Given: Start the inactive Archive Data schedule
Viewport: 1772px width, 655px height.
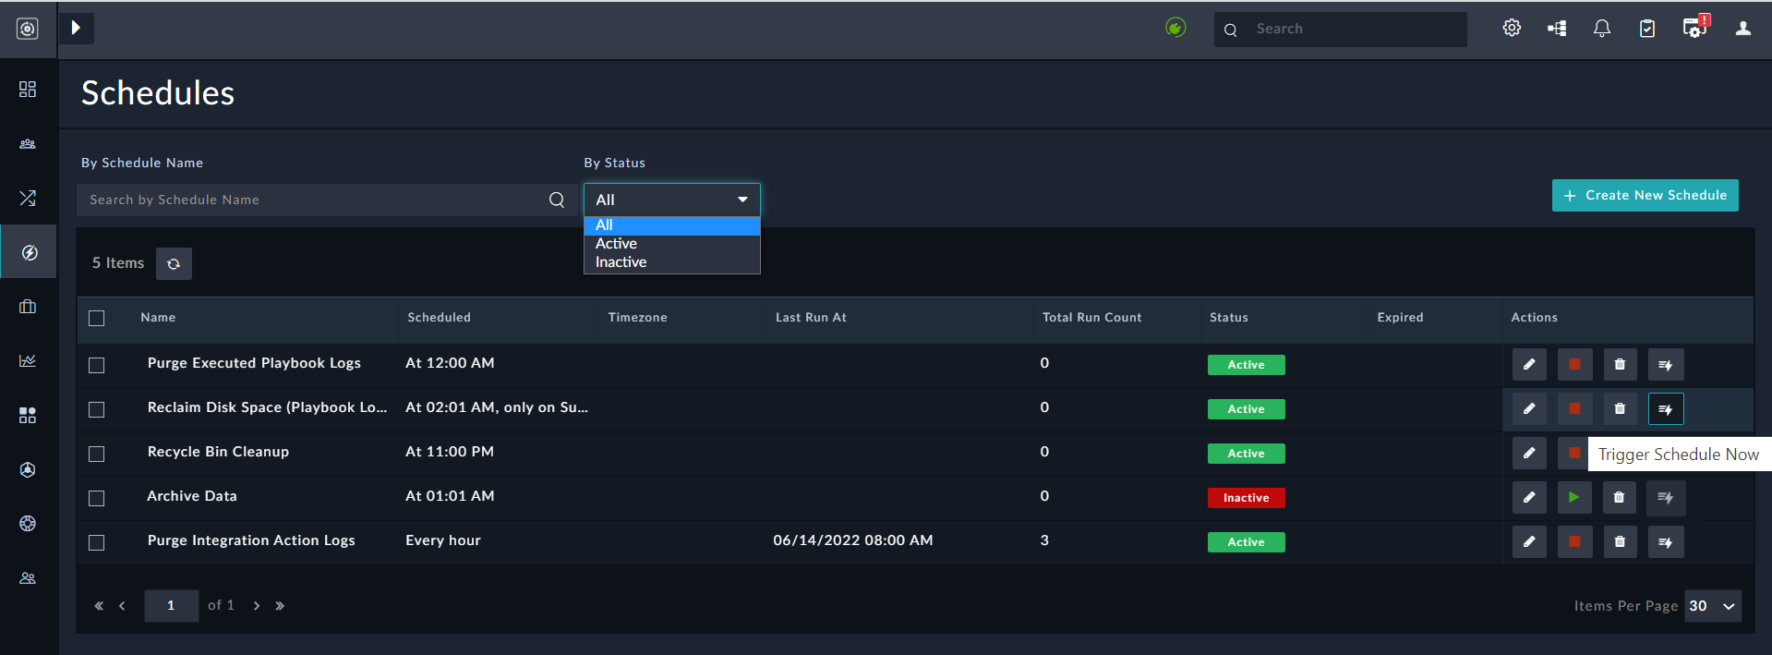Looking at the screenshot, I should (x=1573, y=498).
